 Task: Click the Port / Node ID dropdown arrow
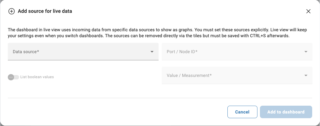tap(306, 52)
